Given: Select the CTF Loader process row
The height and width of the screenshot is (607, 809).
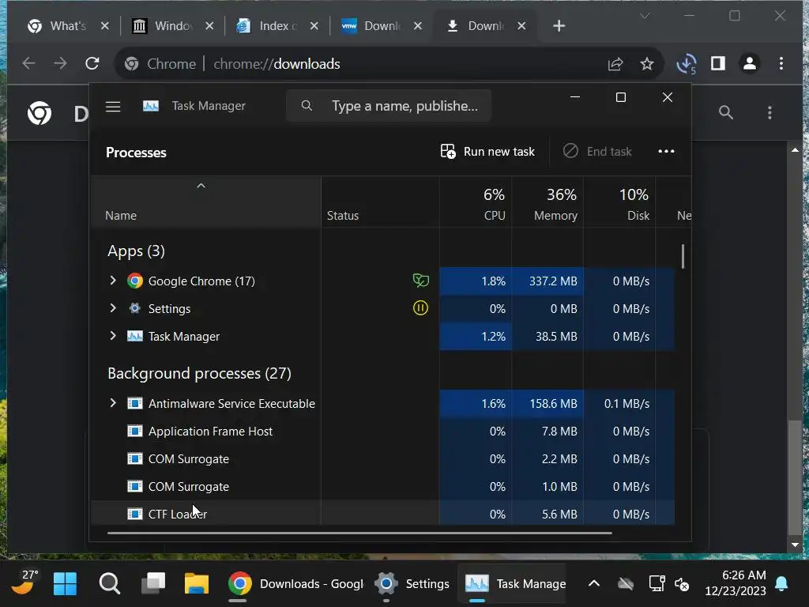Looking at the screenshot, I should 383,514.
